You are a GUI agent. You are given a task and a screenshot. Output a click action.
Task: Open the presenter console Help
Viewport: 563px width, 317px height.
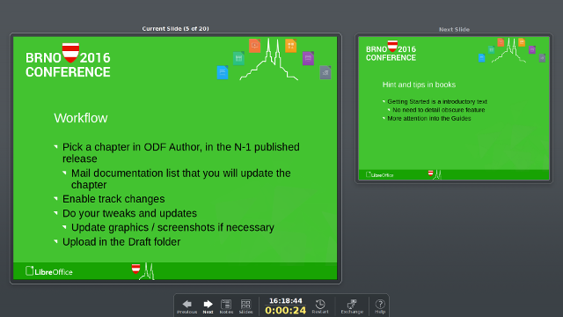click(x=380, y=306)
